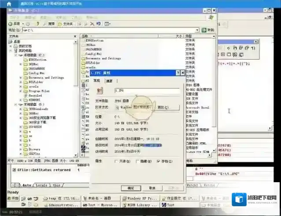Screen dimensions: 281x216
Task: Click the file name text field
Action: [146, 90]
